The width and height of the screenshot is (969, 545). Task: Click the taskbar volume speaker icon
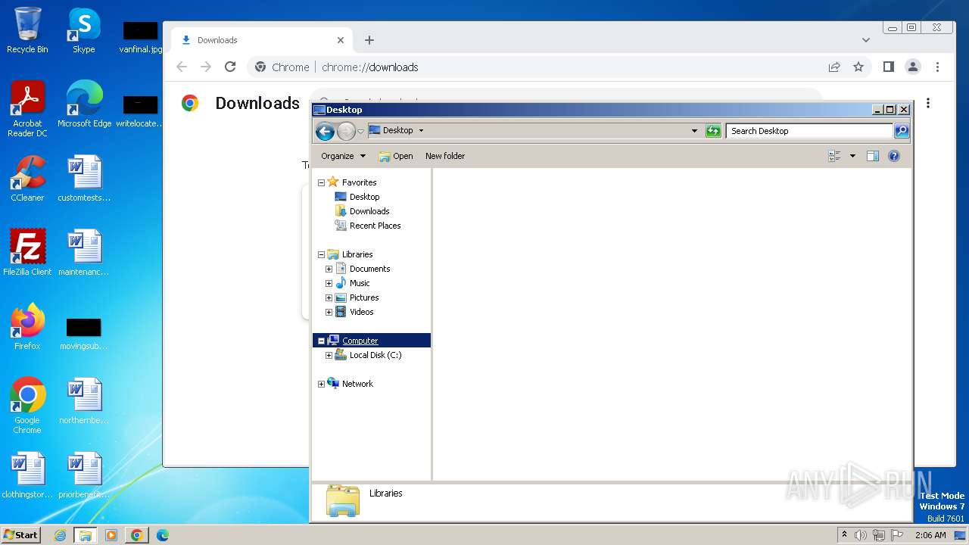[860, 535]
